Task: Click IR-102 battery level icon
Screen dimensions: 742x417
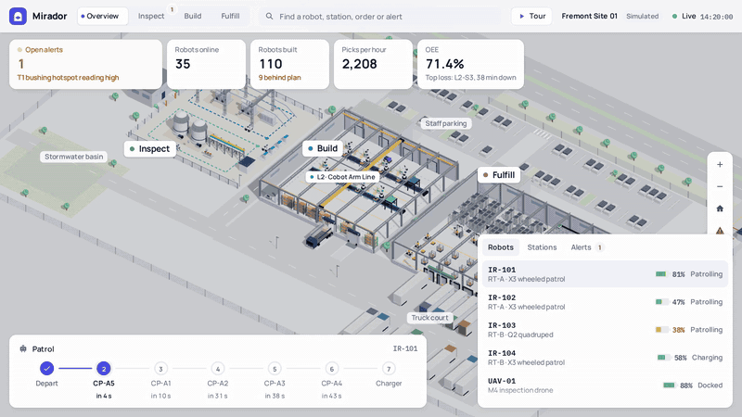Action: click(x=661, y=302)
